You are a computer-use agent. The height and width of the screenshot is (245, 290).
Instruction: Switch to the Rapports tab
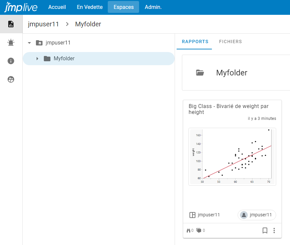(195, 42)
